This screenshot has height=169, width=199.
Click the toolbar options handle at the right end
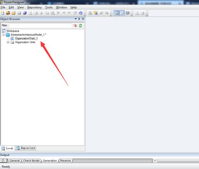point(147,13)
